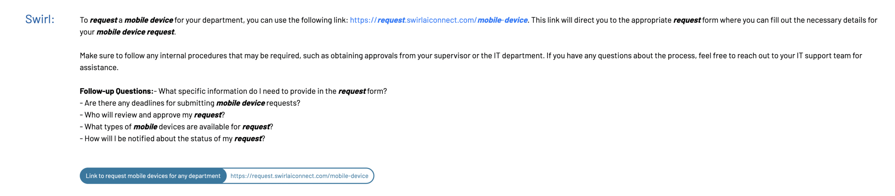Viewport: 895px width, 196px height.
Task: Click the 'Link to request mobile devices' pill label
Action: 153,176
